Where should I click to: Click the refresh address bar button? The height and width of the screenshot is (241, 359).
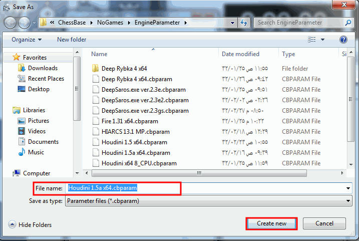click(244, 23)
